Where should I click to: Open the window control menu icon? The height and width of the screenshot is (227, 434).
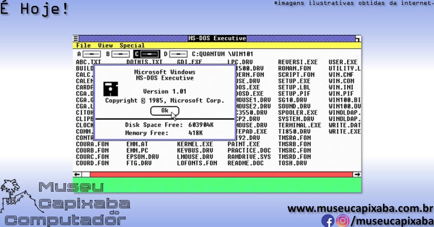click(76, 38)
